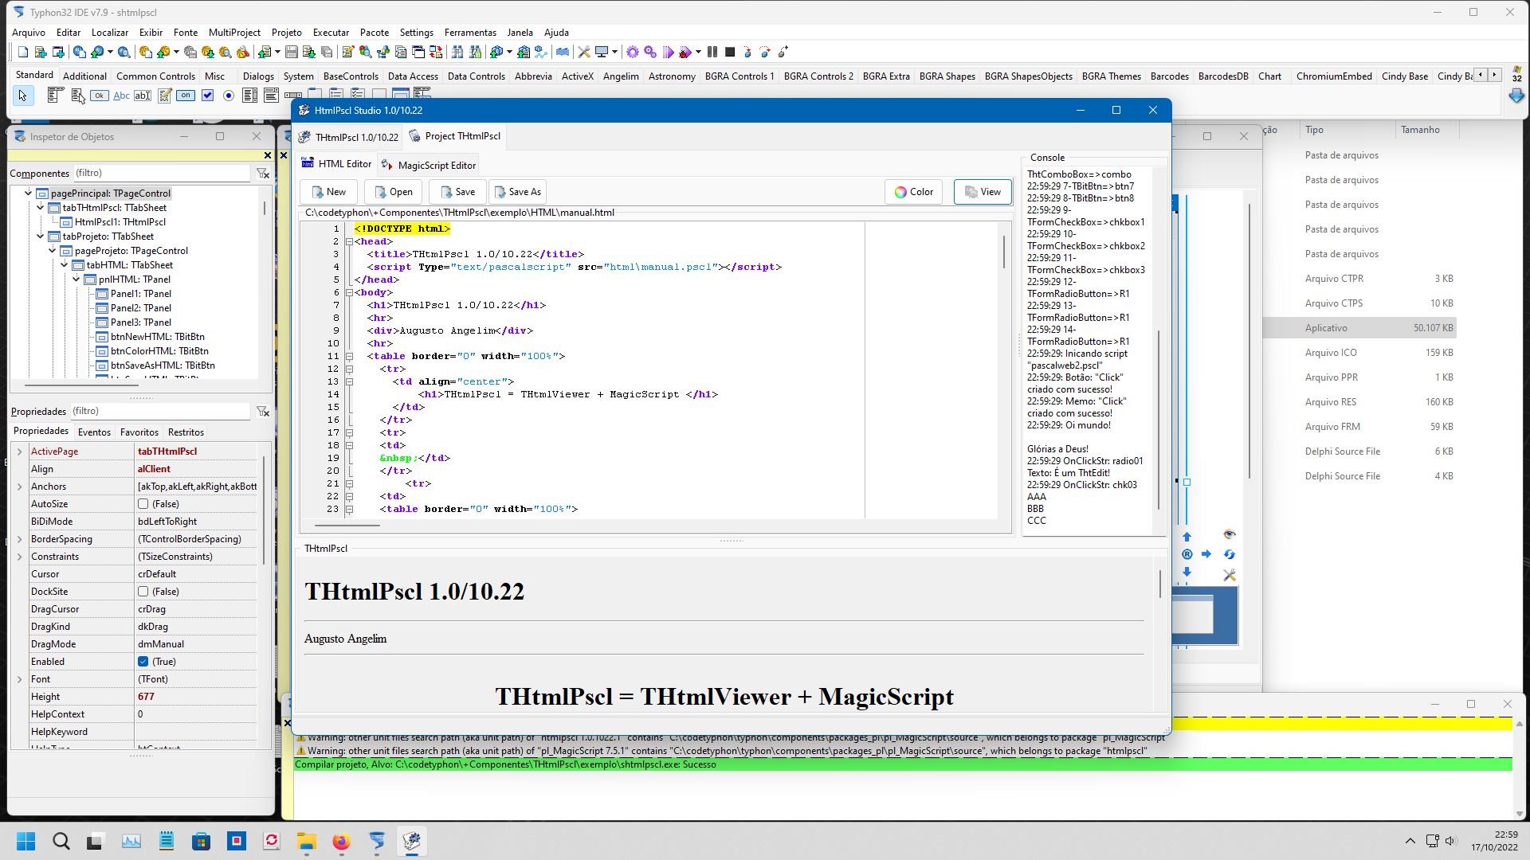The image size is (1530, 860).
Task: Click the pause execution toolbar icon
Action: [712, 53]
